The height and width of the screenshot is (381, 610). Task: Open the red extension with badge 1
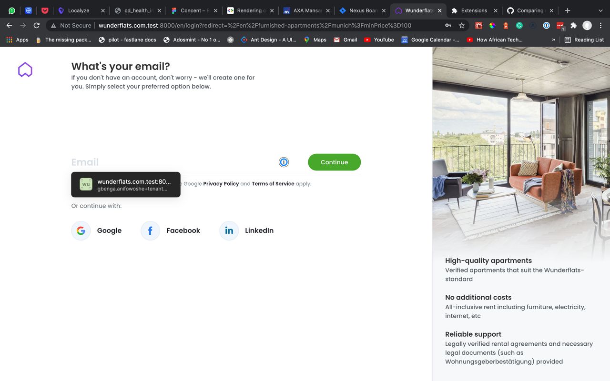(x=560, y=26)
